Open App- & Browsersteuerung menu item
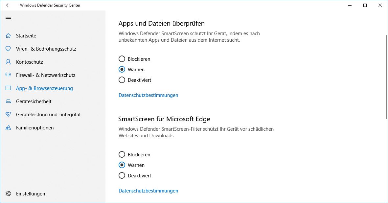The height and width of the screenshot is (203, 388). [44, 88]
